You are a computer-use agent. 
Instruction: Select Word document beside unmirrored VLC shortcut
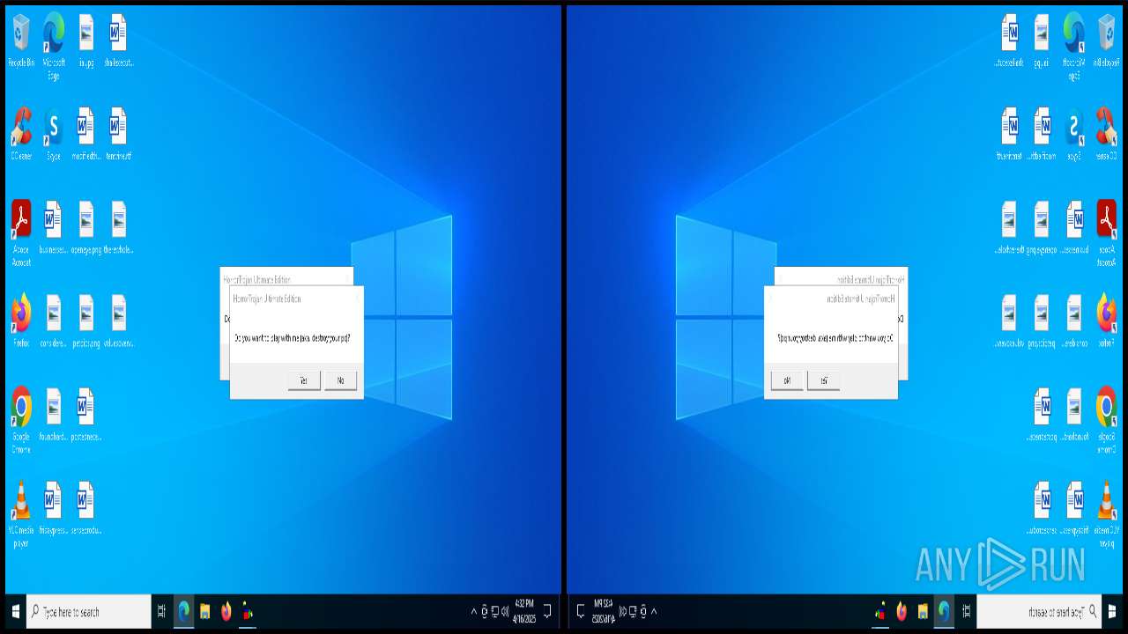53,507
